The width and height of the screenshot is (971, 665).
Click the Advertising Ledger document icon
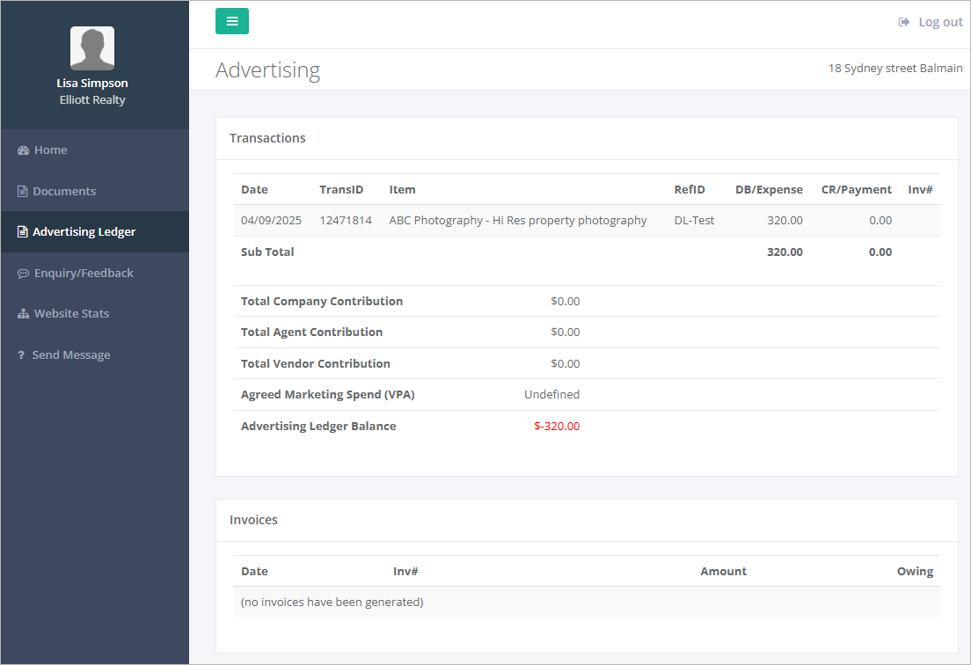coord(23,231)
